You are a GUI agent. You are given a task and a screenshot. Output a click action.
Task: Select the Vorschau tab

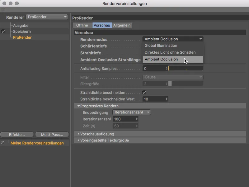(x=102, y=25)
